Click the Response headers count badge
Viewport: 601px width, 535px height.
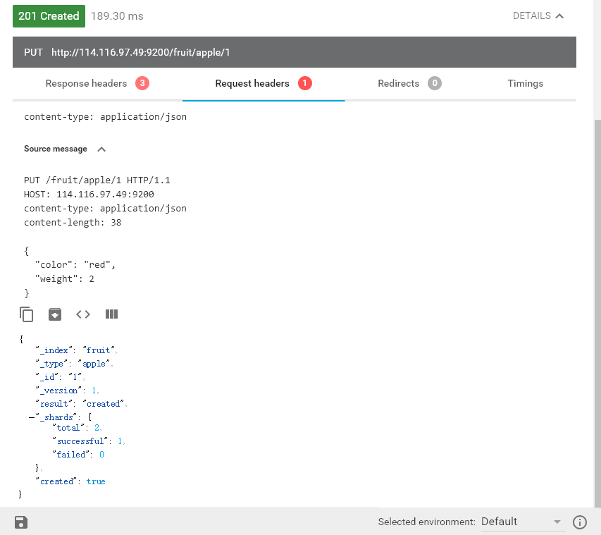point(142,83)
